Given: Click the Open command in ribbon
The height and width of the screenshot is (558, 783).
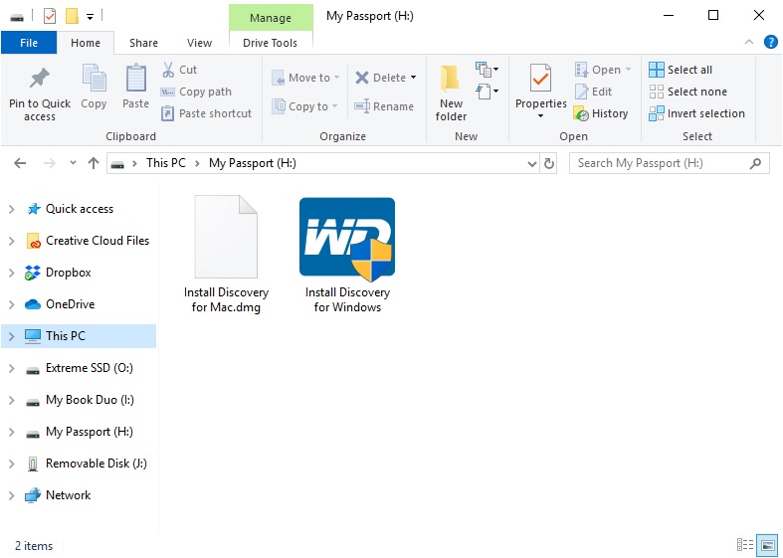Looking at the screenshot, I should pyautogui.click(x=603, y=70).
